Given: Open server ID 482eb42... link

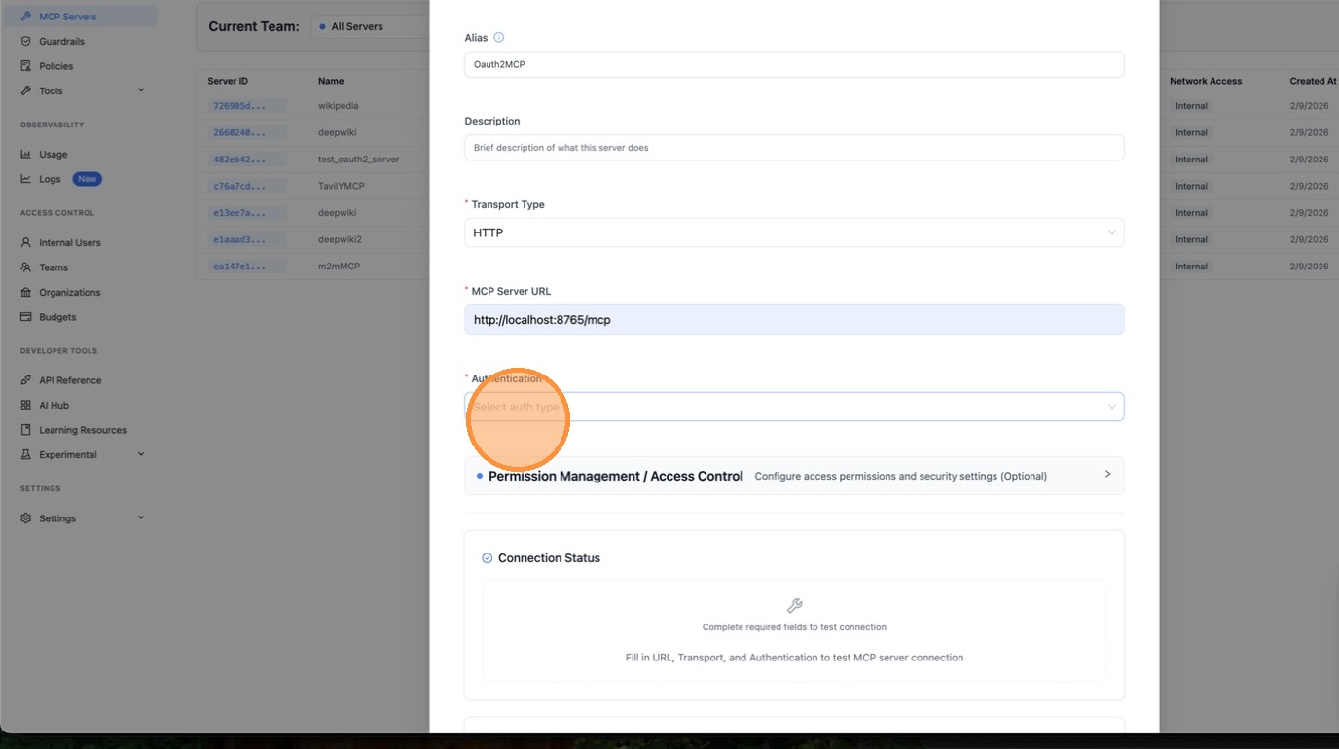Looking at the screenshot, I should pyautogui.click(x=238, y=160).
